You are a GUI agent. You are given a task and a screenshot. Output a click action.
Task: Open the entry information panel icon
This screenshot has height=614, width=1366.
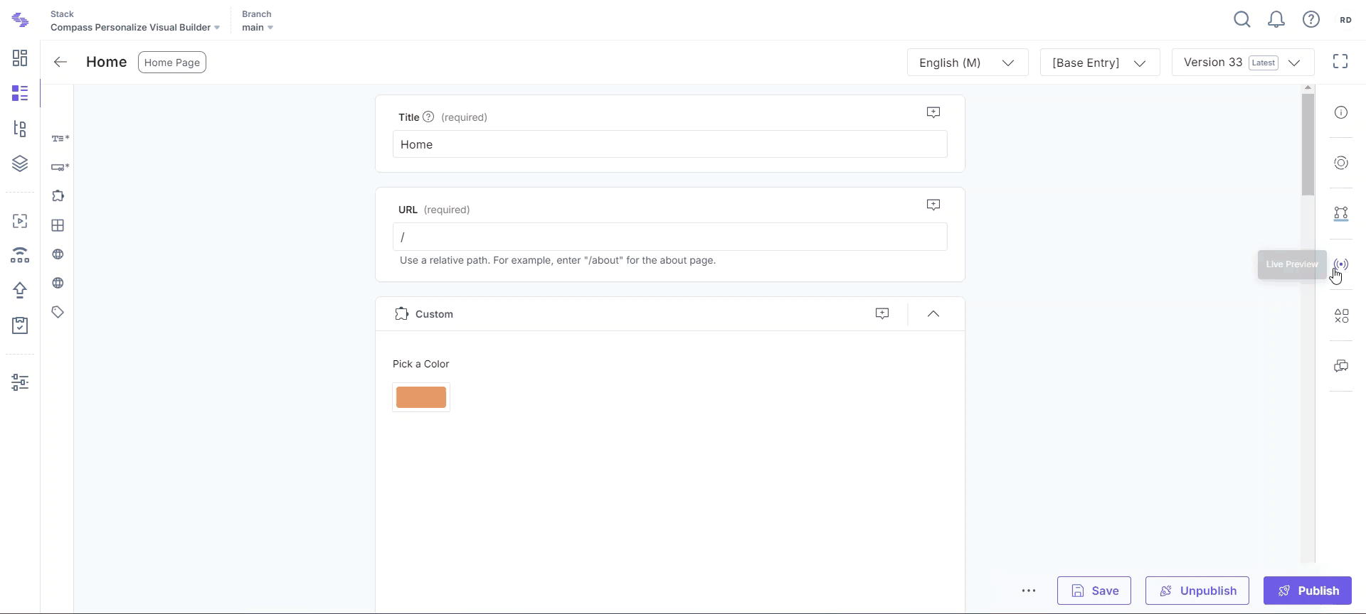(1341, 112)
